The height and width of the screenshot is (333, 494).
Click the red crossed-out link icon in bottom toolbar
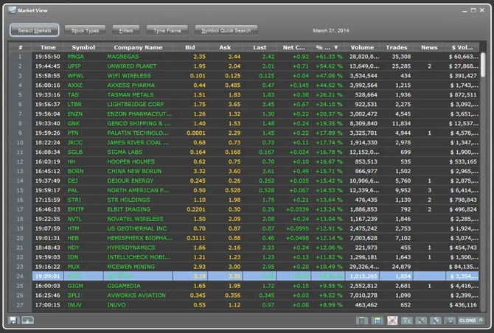click(392, 320)
